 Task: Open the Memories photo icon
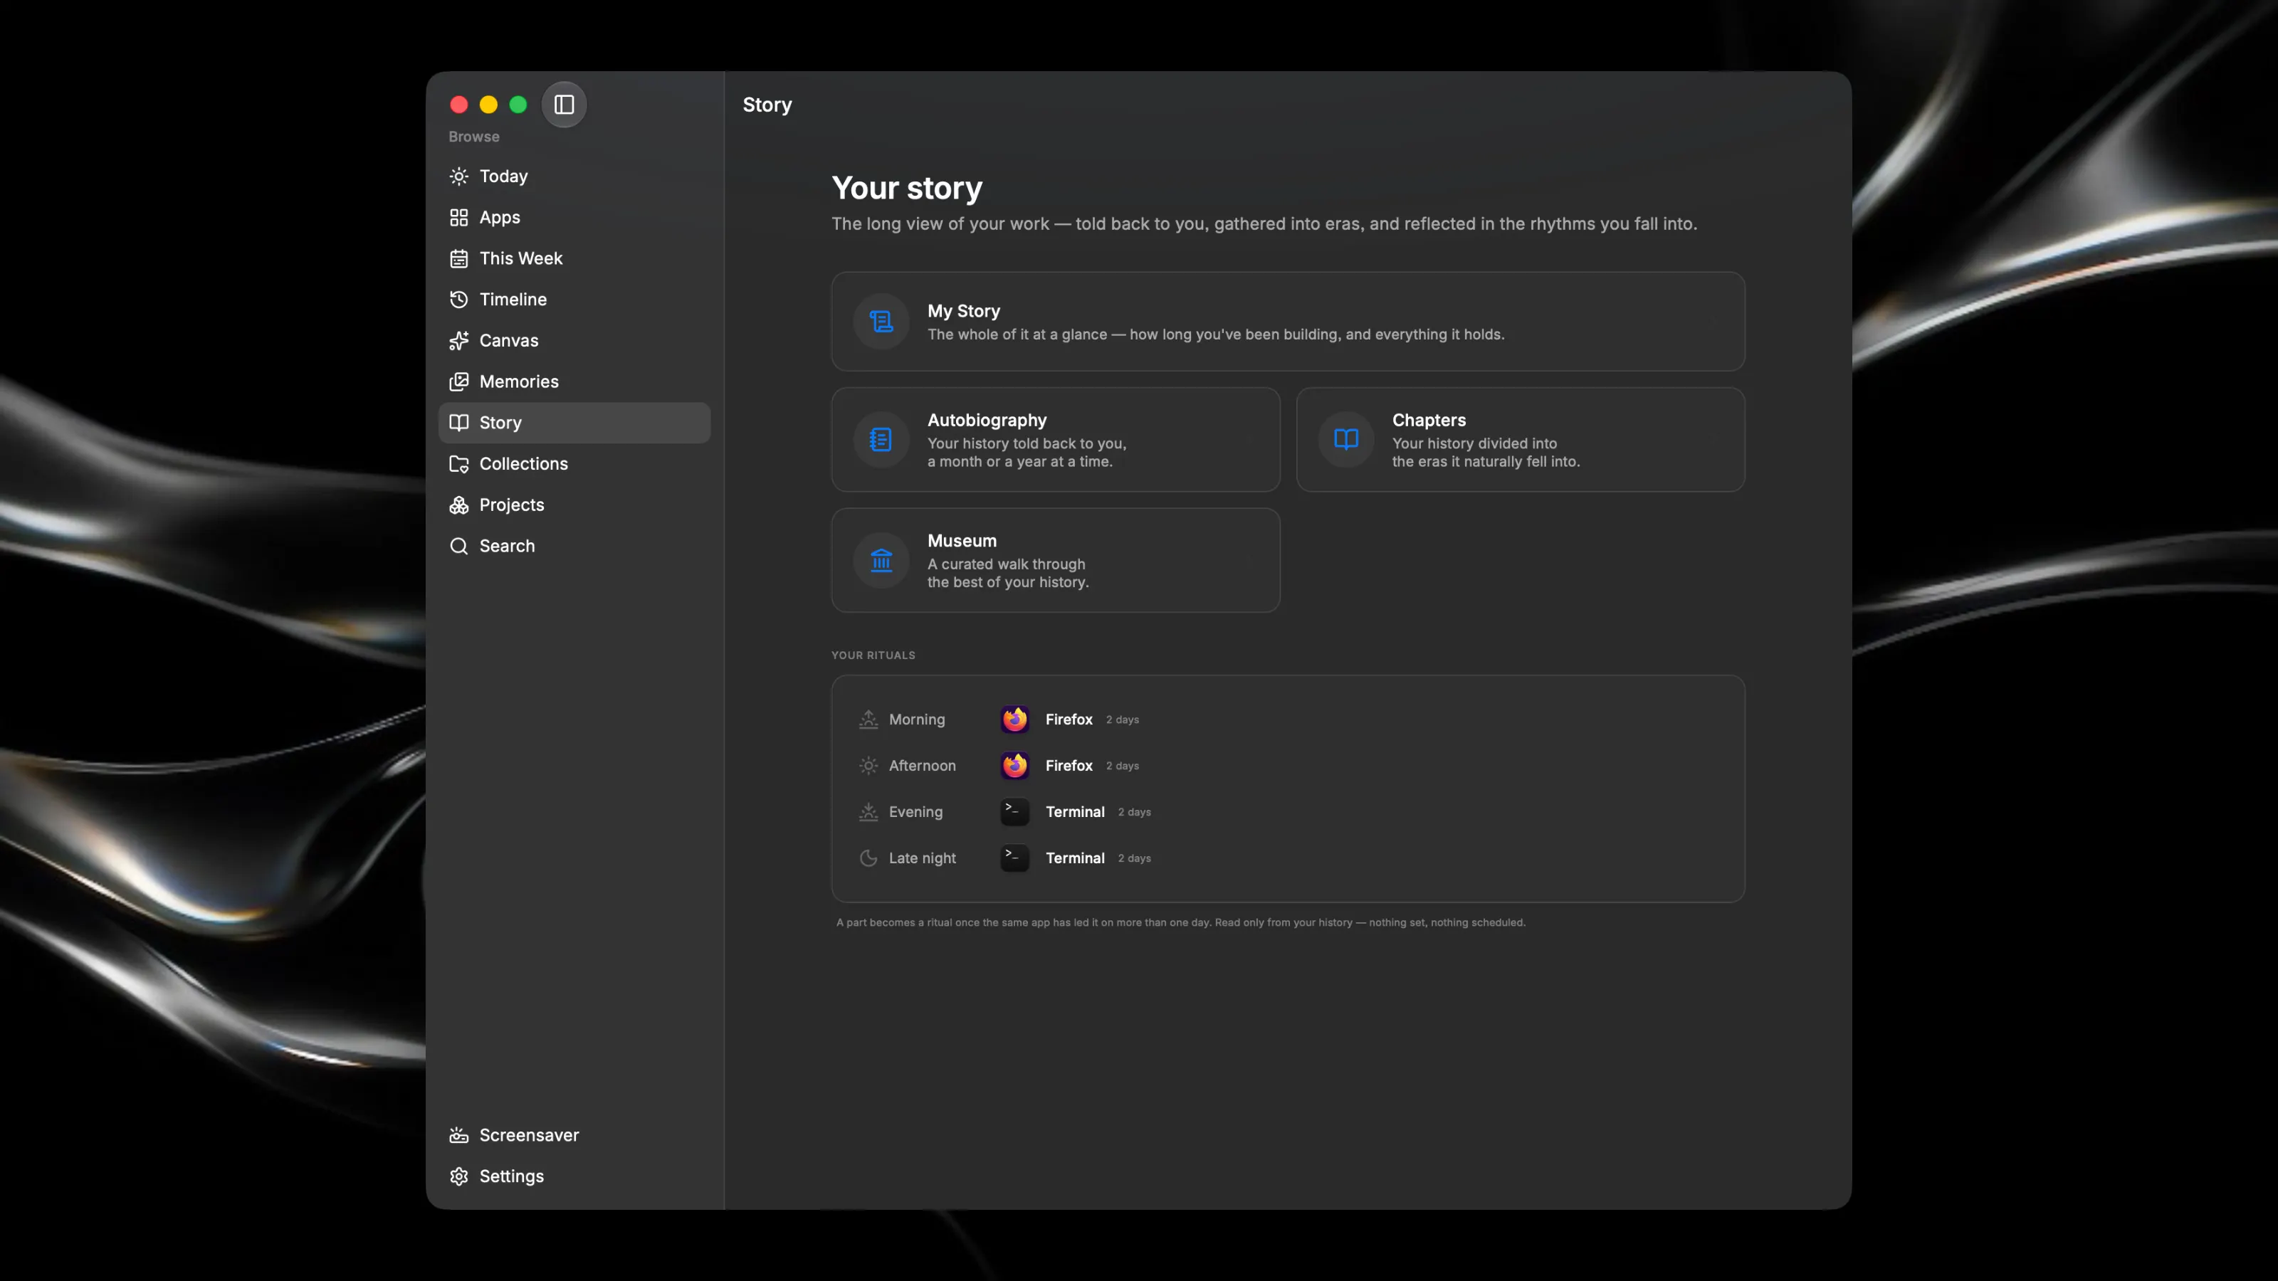click(x=458, y=382)
